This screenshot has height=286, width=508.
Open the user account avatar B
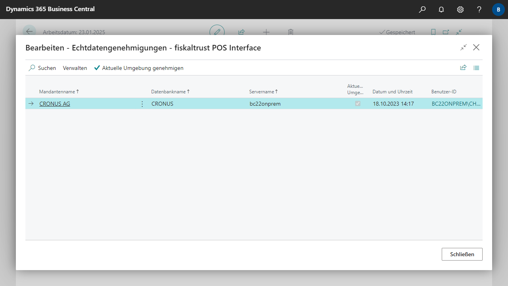point(498,10)
